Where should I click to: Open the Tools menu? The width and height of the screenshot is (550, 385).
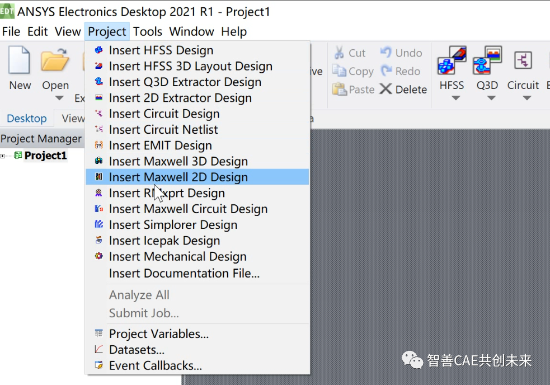click(147, 31)
